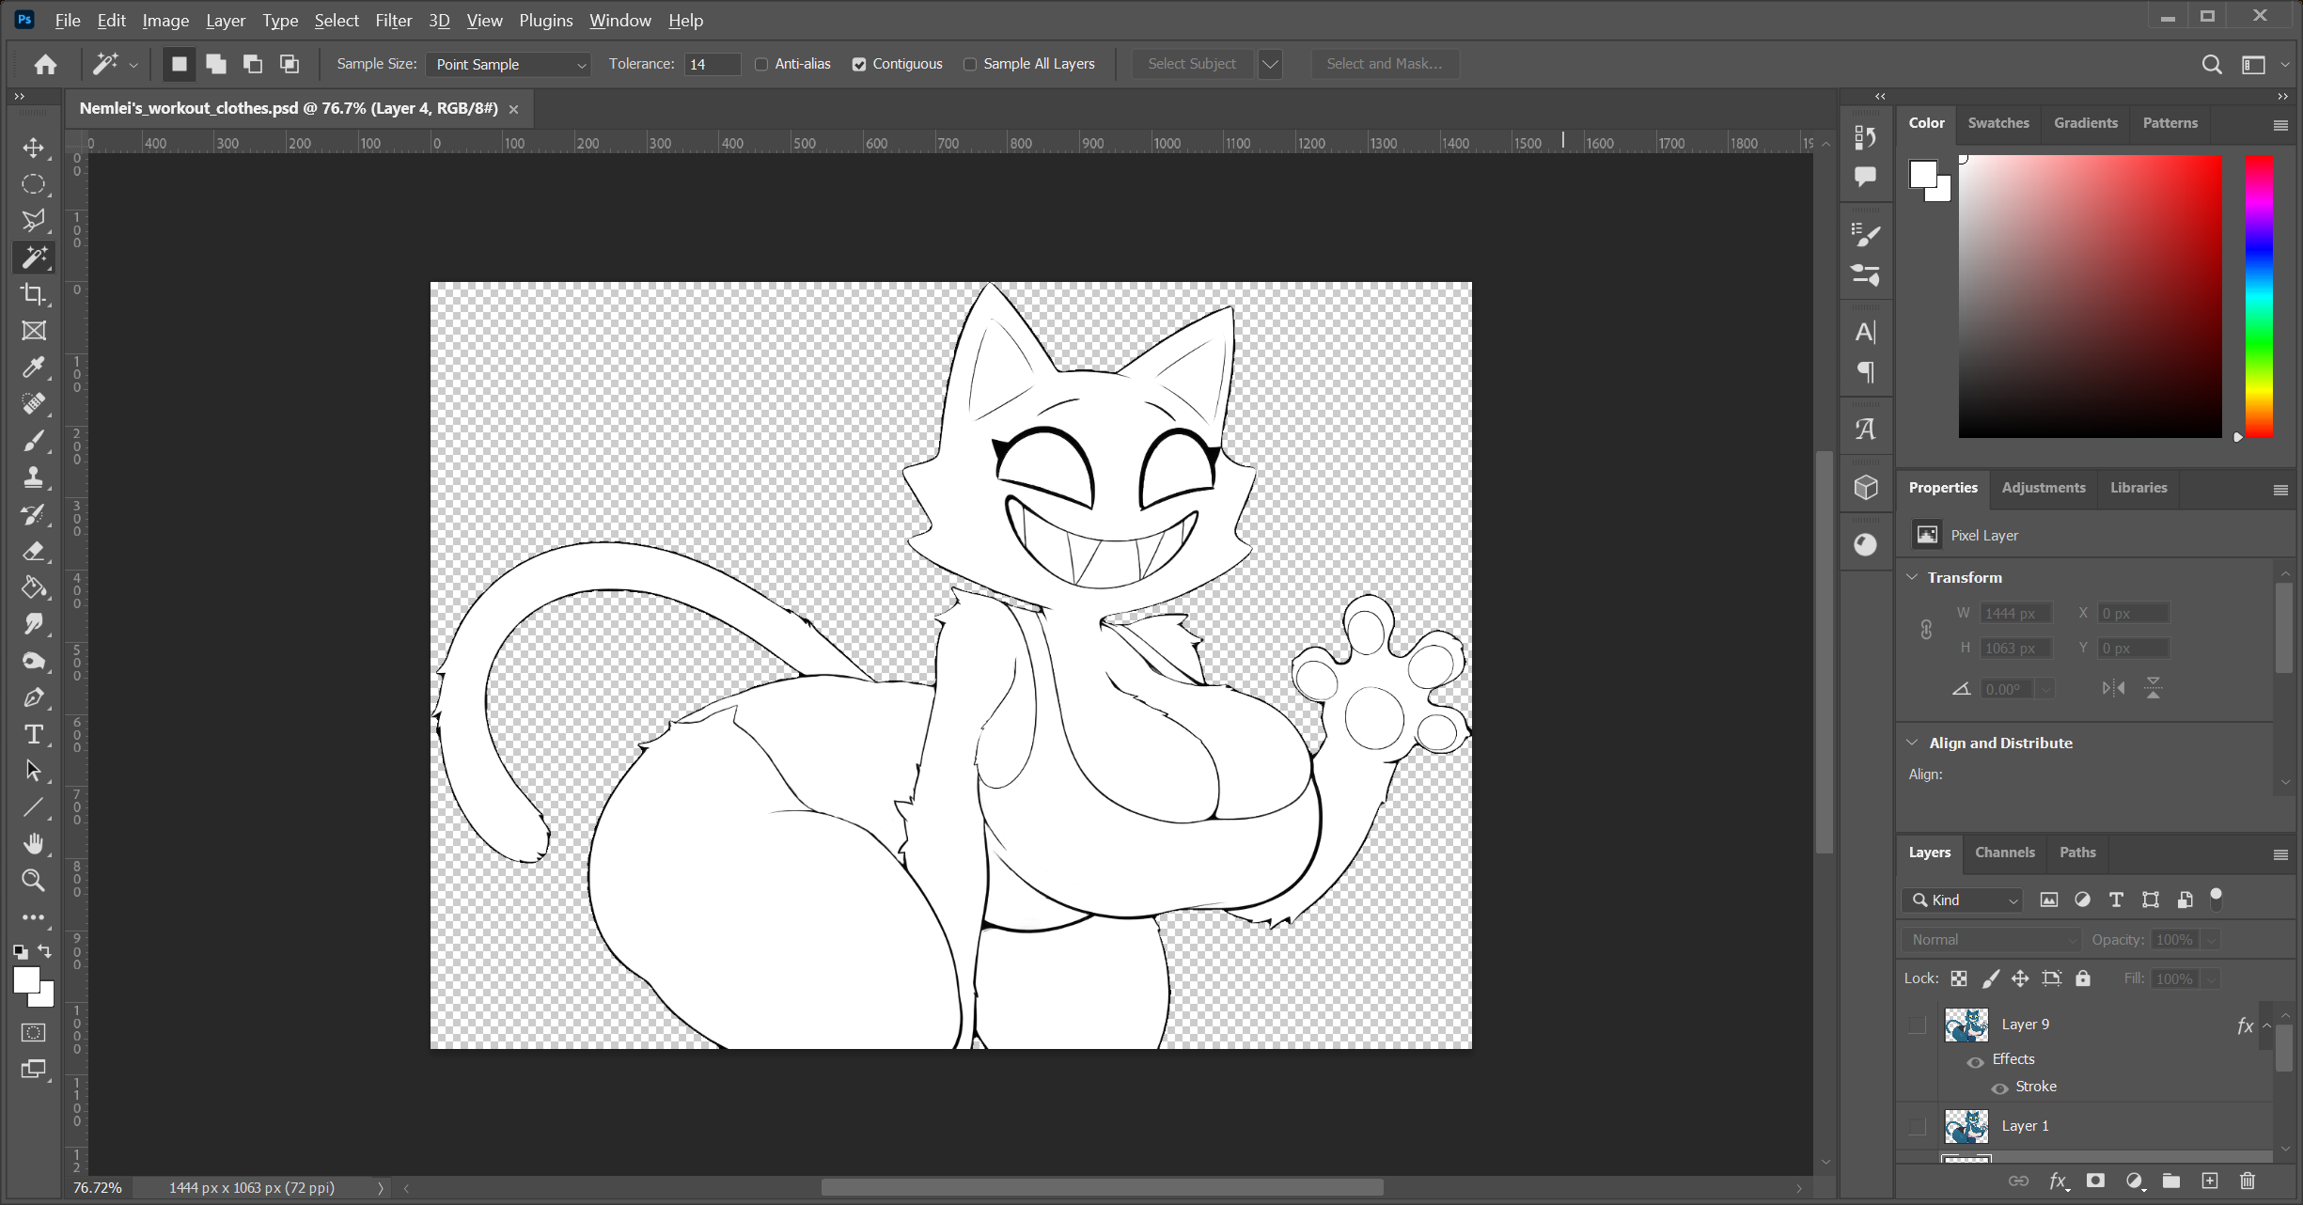Image resolution: width=2303 pixels, height=1205 pixels.
Task: Toggle Quick Mask mode icon
Action: coord(34,1032)
